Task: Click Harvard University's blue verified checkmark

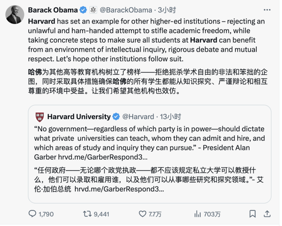Action: [x=116, y=116]
